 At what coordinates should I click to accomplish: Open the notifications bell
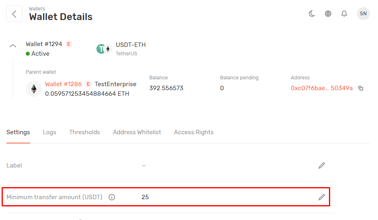344,14
